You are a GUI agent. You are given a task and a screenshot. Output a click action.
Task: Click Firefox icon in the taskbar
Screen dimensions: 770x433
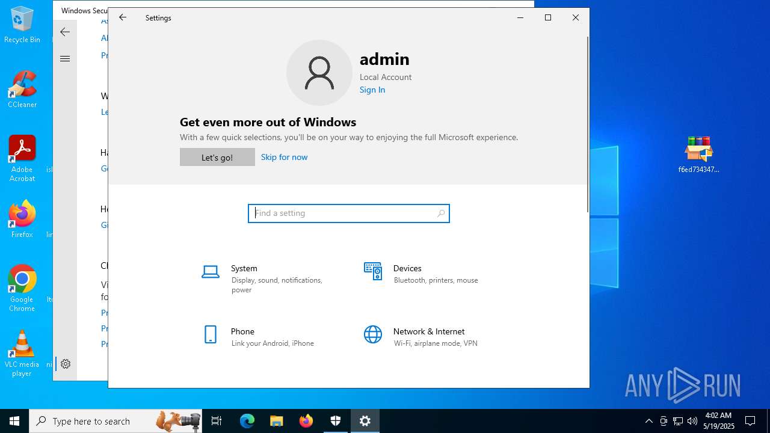click(x=306, y=421)
